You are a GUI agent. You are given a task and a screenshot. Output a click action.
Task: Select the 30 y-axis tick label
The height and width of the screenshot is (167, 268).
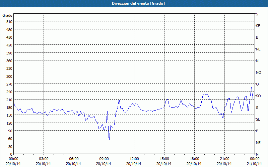pos(10,146)
